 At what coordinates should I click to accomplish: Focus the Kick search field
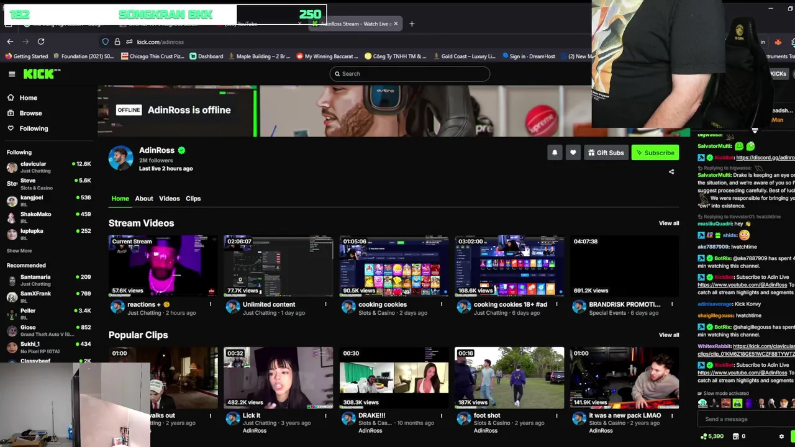coord(409,74)
